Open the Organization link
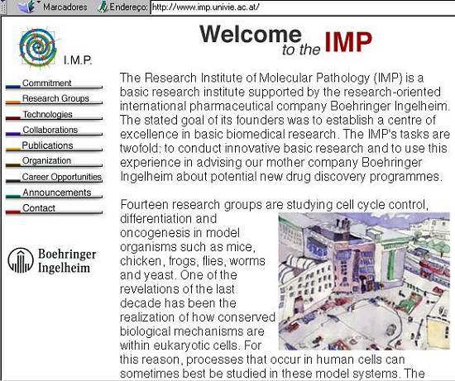 point(46,160)
